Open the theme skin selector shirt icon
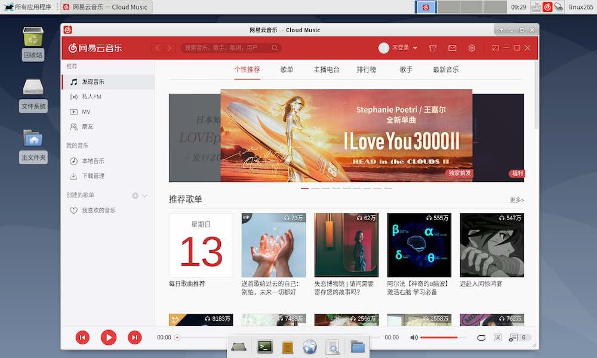The image size is (597, 358). coord(433,48)
